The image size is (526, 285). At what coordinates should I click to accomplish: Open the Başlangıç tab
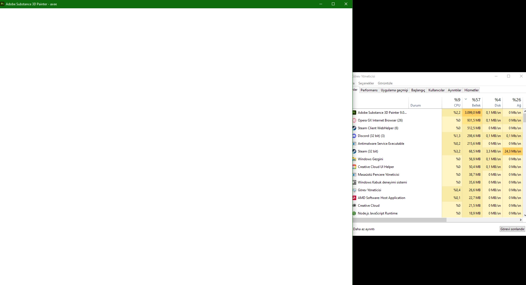[418, 90]
